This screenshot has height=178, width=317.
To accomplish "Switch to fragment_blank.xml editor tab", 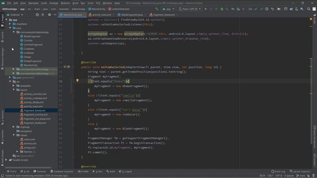I will (163, 15).
